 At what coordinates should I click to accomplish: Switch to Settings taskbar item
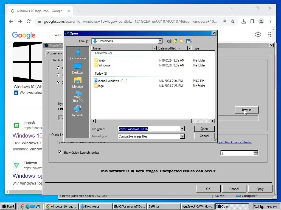click(x=164, y=207)
